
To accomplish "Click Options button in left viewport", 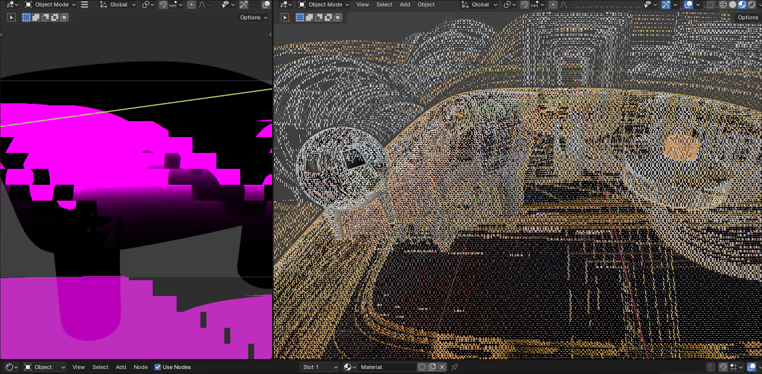I will (253, 17).
